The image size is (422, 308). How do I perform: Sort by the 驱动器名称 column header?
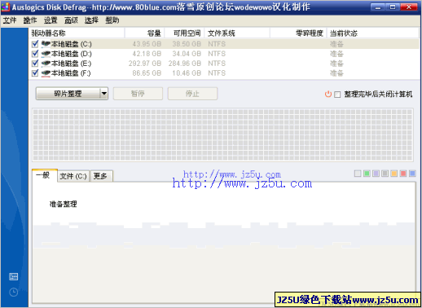[x=77, y=33]
